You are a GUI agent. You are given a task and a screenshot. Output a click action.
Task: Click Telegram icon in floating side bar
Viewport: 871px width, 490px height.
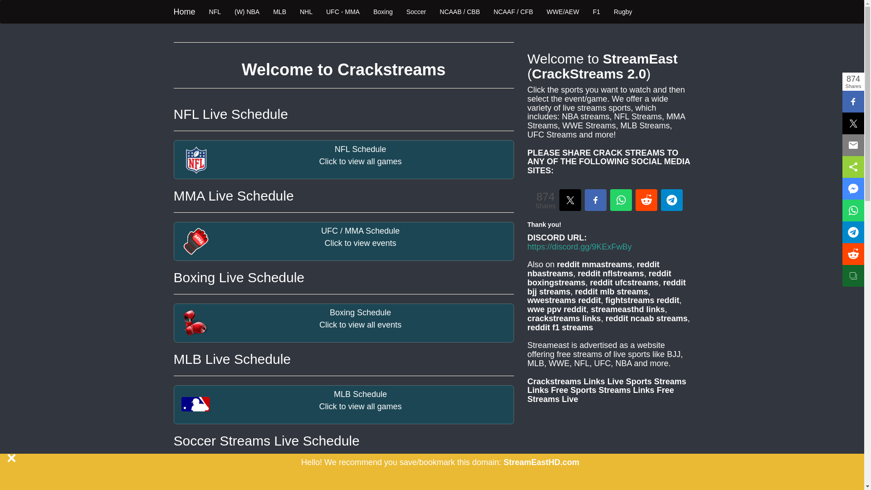[853, 232]
